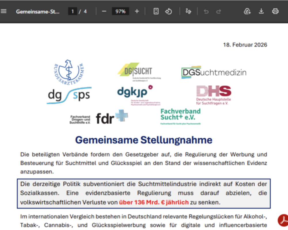The width and height of the screenshot is (288, 230).
Task: Print the document via printer icon
Action: (x=275, y=11)
